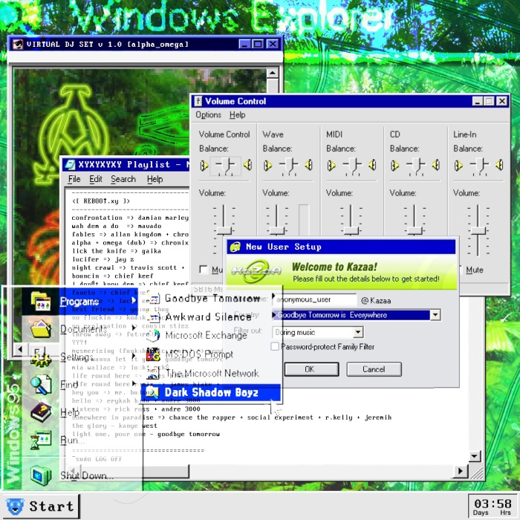Viewport: 520px width, 520px height.
Task: Select the Find magnifier icon
Action: [41, 384]
